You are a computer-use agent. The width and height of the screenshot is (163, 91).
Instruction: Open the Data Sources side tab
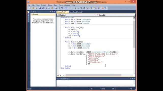(28, 17)
